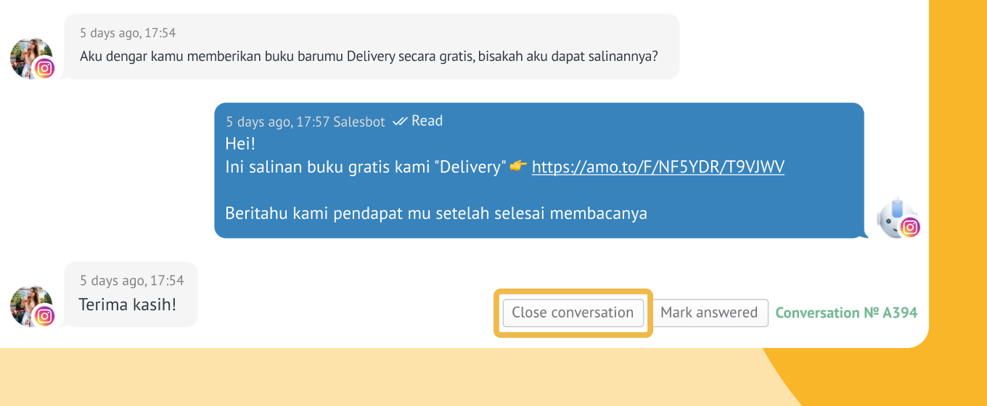Click the Read status text
Viewport: 987px width, 406px height.
coord(427,121)
